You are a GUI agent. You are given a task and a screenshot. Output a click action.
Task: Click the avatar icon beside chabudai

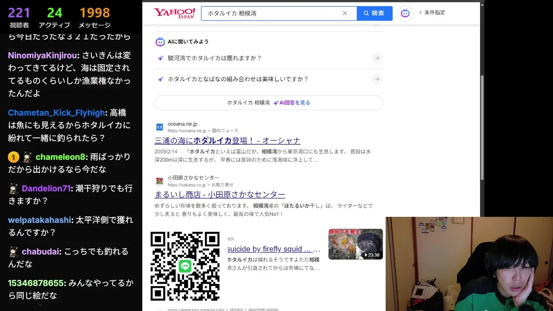(13, 252)
